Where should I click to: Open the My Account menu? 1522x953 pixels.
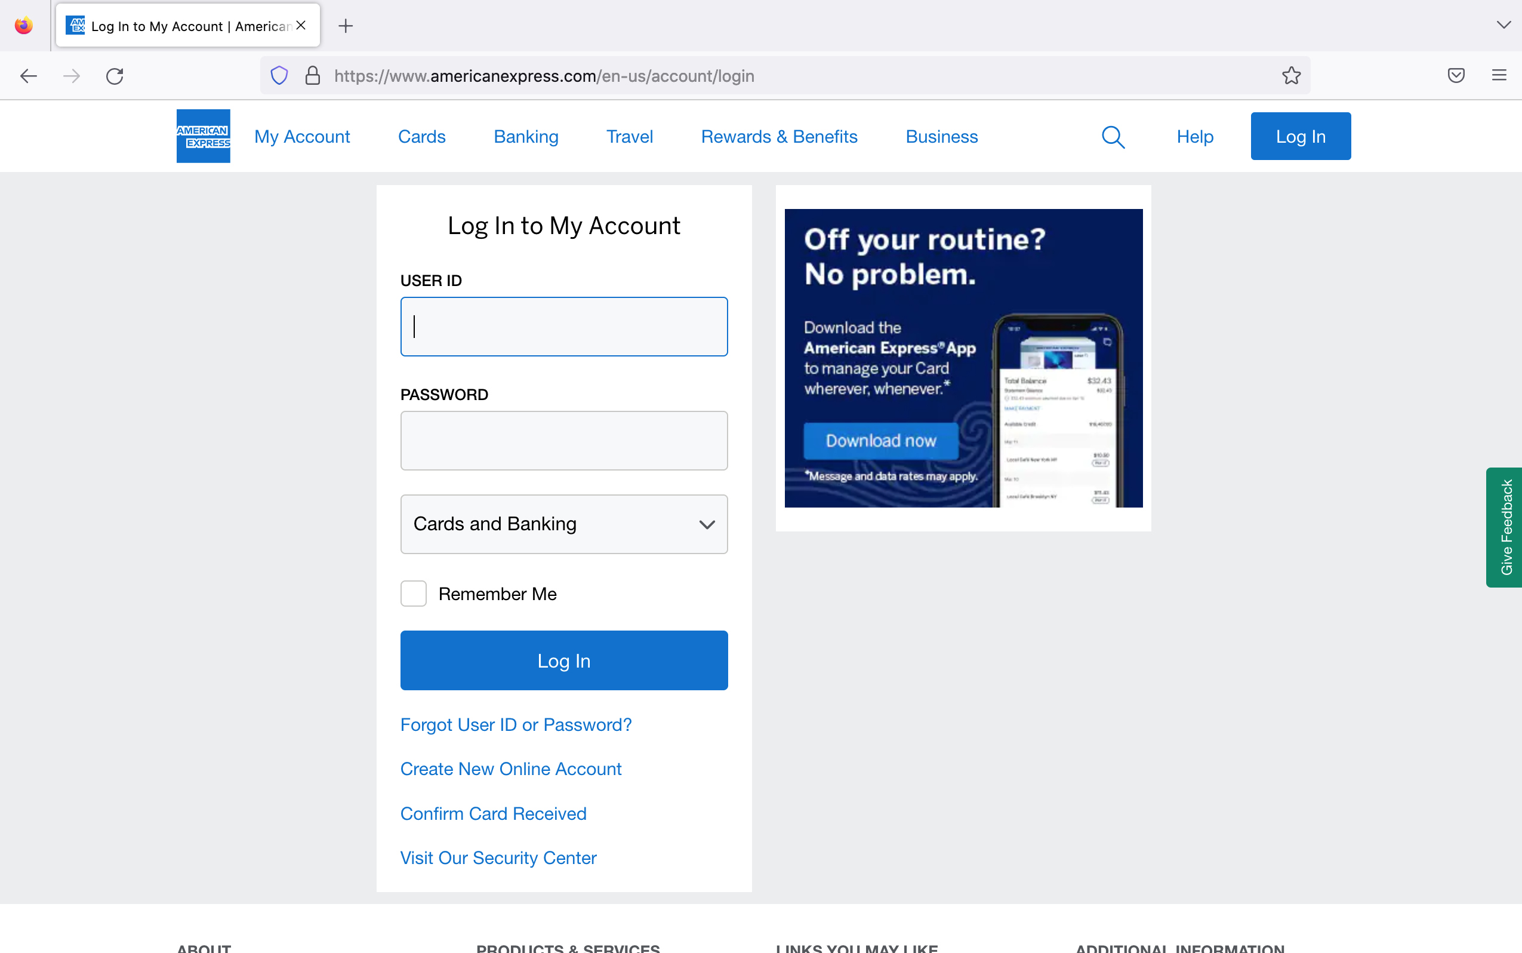point(302,137)
